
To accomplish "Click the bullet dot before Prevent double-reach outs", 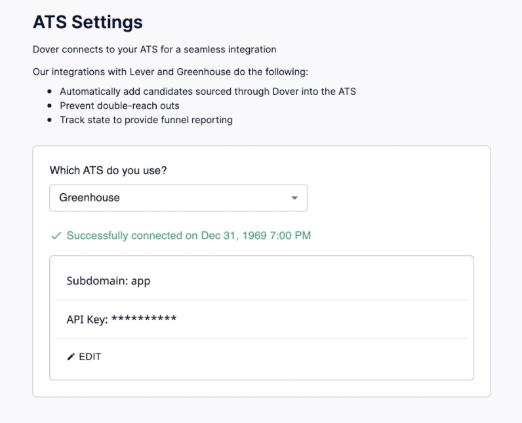I will pos(50,106).
